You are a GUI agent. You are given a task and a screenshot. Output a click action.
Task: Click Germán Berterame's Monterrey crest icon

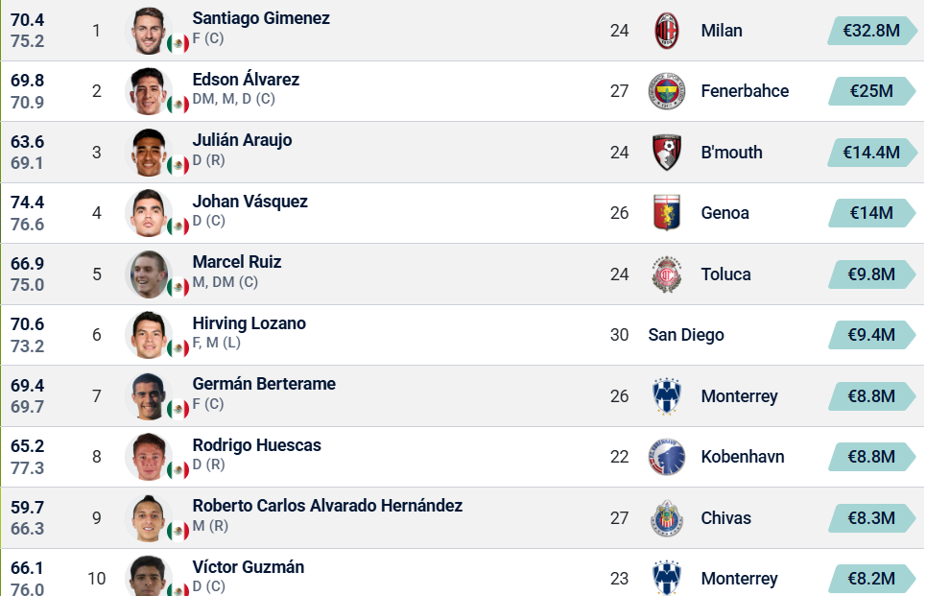(667, 396)
